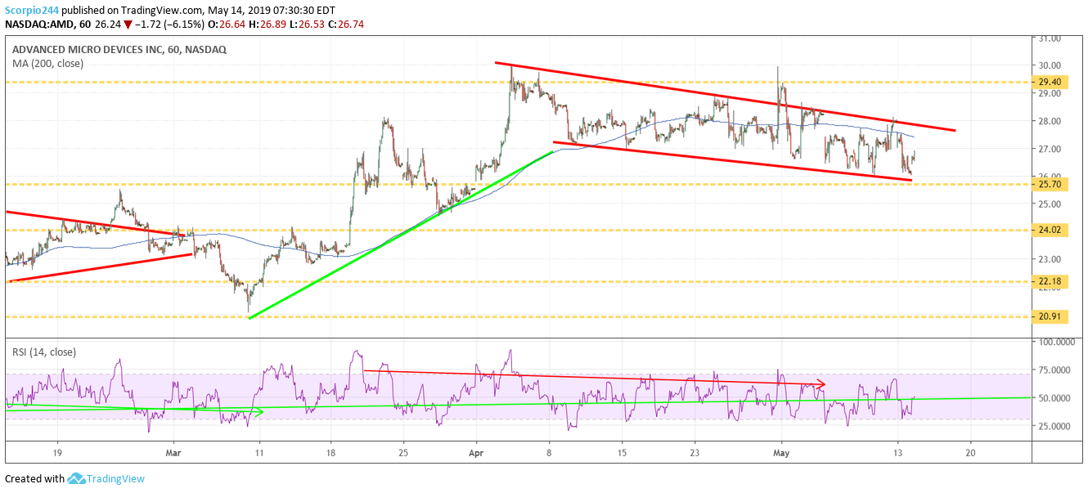
Task: Click the 19 date label on time axis
Action: coord(57,452)
